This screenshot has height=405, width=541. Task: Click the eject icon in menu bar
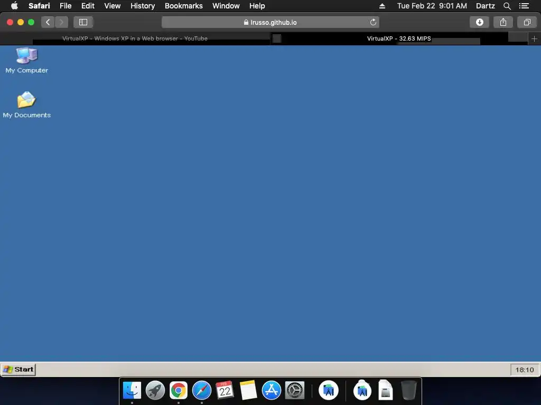[382, 6]
